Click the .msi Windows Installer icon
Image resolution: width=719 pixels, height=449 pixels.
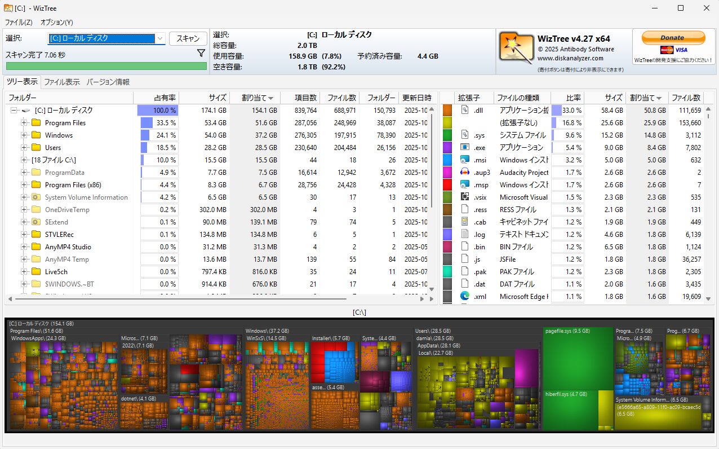[x=465, y=160]
